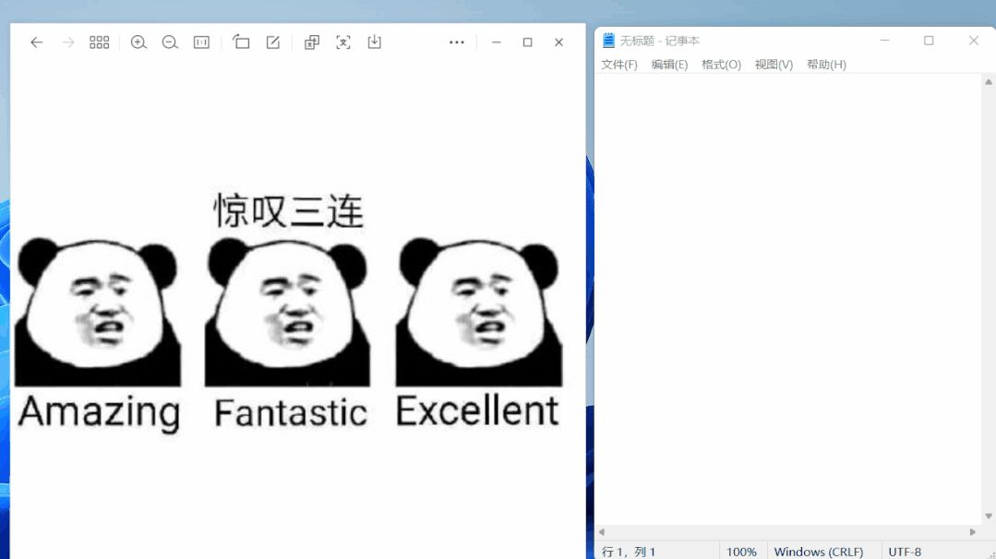Zoom out of the image
Screen dimensions: 996x559
coord(170,42)
